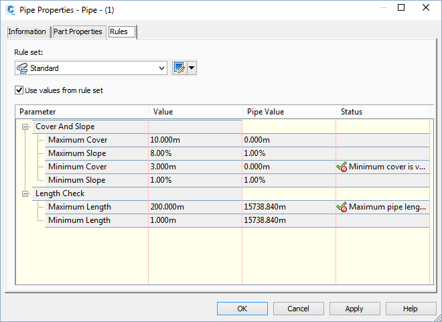Open the arrow menu beside edit rule set
The height and width of the screenshot is (322, 442).
pos(192,68)
